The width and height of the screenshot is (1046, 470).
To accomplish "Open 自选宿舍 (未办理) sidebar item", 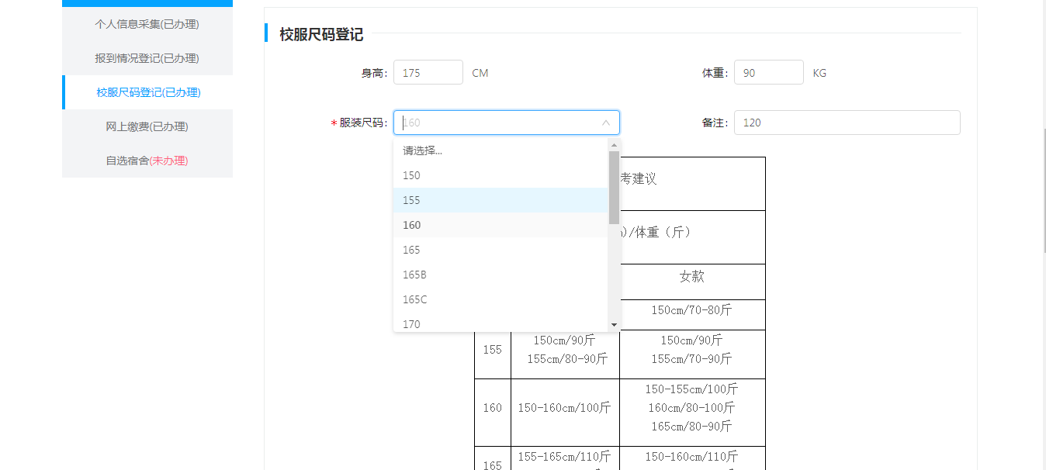I will pos(147,161).
